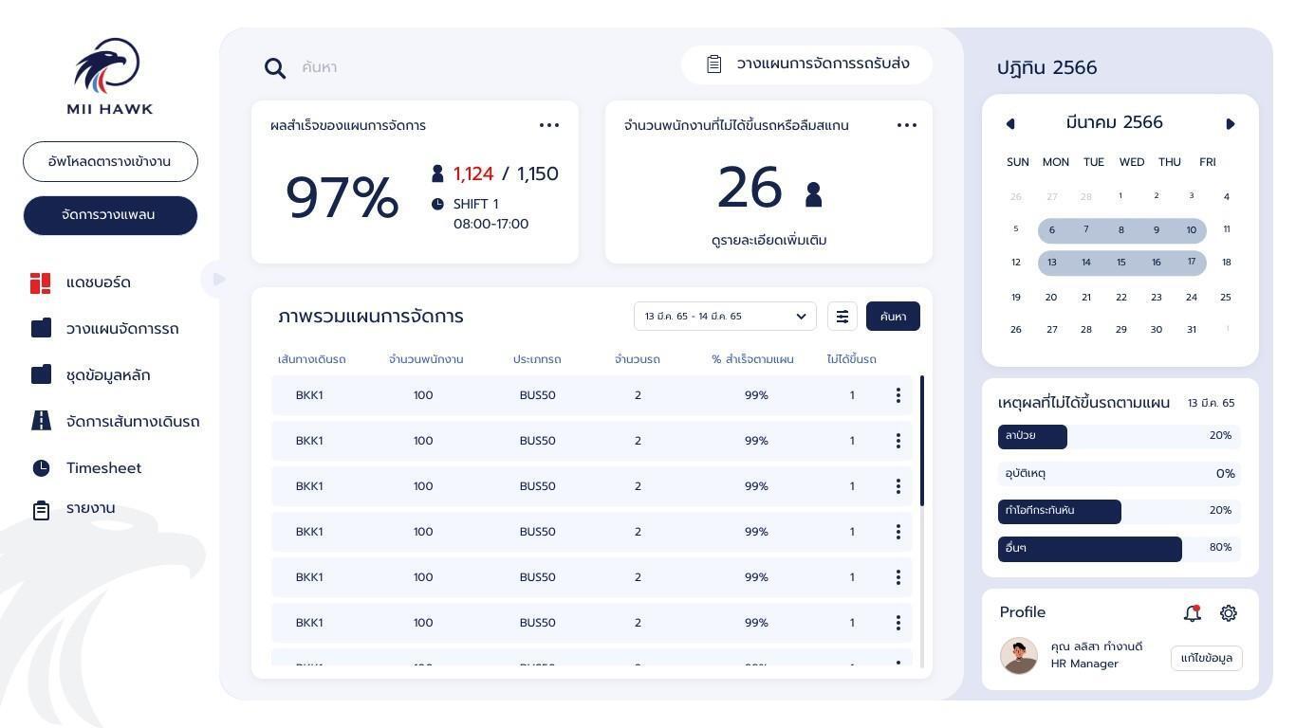
Task: Go to previous month in calendar
Action: pos(1010,124)
